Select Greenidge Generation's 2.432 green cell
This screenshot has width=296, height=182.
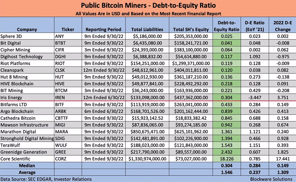click(226, 152)
